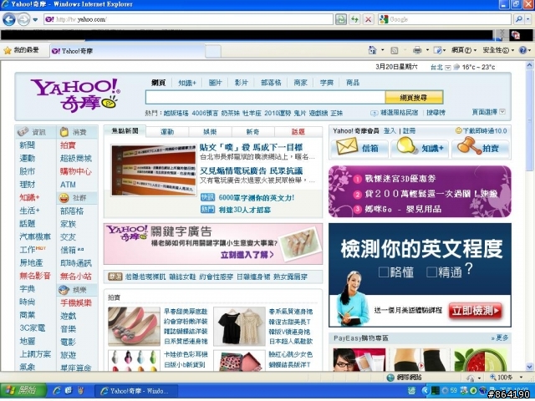Viewport: 535px width, 401px height.
Task: Switch to the 運動 news tab
Action: pos(167,132)
